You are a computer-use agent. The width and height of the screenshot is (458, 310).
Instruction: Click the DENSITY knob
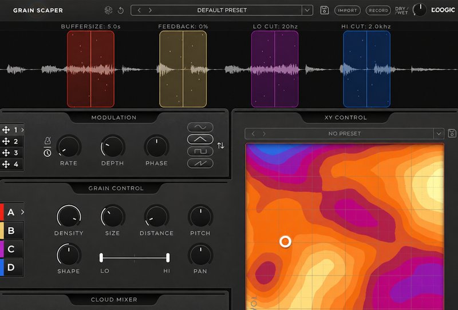tap(69, 217)
